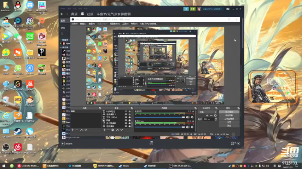This screenshot has height=169, width=302.
Task: Open Steam Big Picture mode icon
Action: click(x=228, y=9)
